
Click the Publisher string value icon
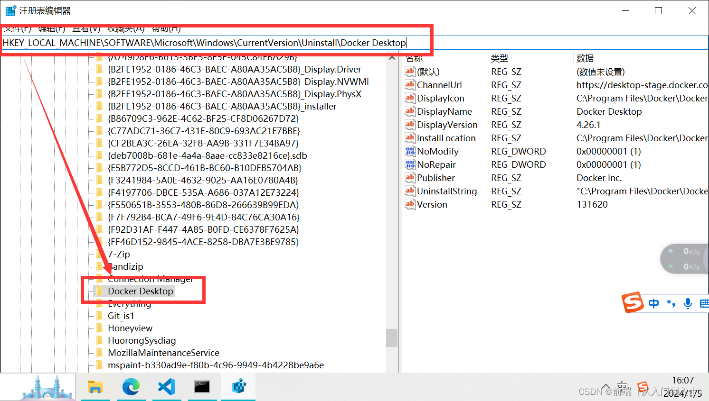(410, 177)
